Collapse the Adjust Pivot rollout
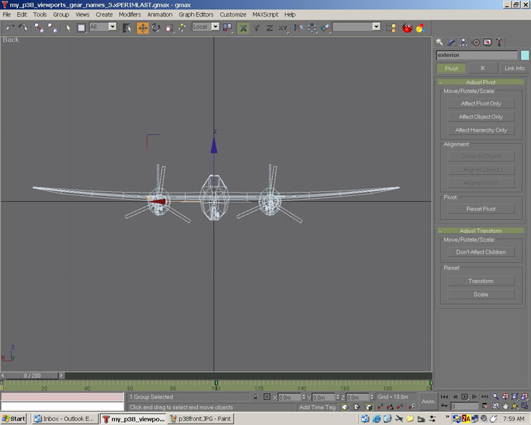531x425 pixels. coord(481,82)
